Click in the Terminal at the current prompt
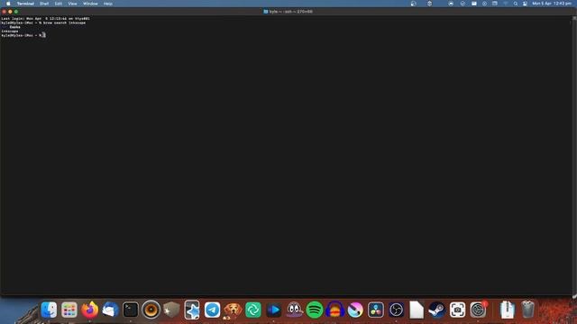Image resolution: width=577 pixels, height=324 pixels. (x=44, y=35)
